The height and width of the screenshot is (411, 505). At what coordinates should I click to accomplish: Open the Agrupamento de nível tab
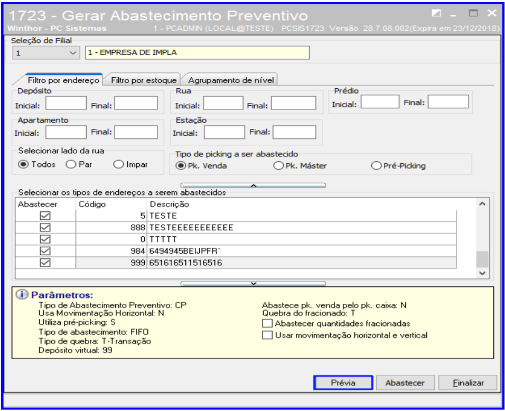pyautogui.click(x=231, y=80)
